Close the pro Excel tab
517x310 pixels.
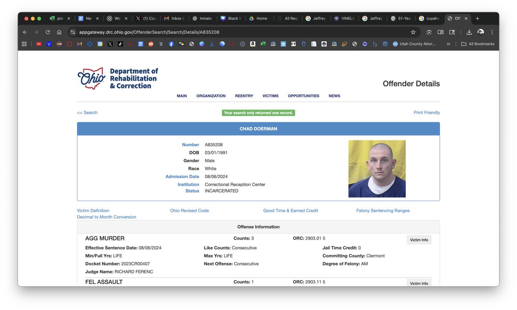69,19
